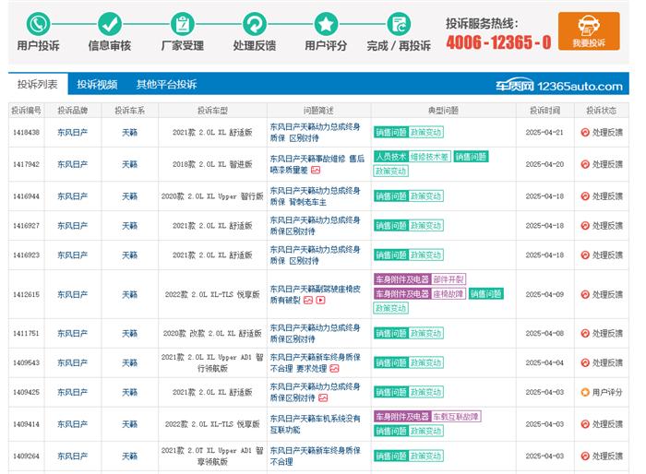Click complaint number 1412615

point(27,294)
